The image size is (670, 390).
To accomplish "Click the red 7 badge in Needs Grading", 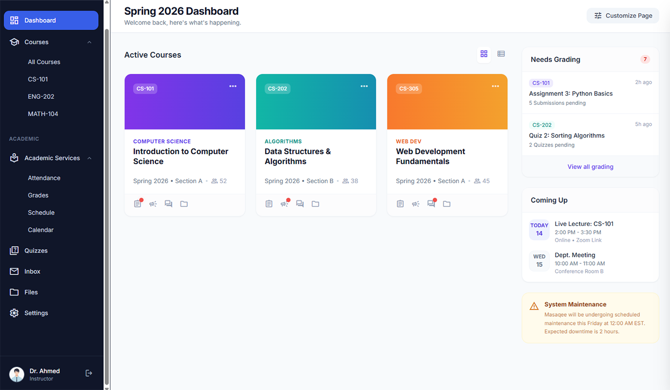I will (x=645, y=59).
